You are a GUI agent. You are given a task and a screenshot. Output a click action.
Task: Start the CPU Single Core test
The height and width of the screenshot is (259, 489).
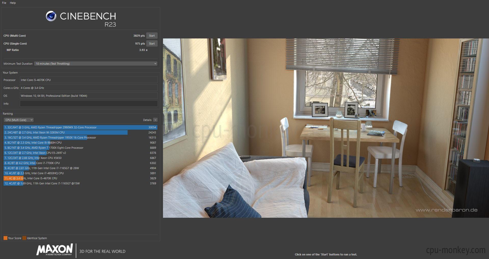click(152, 44)
